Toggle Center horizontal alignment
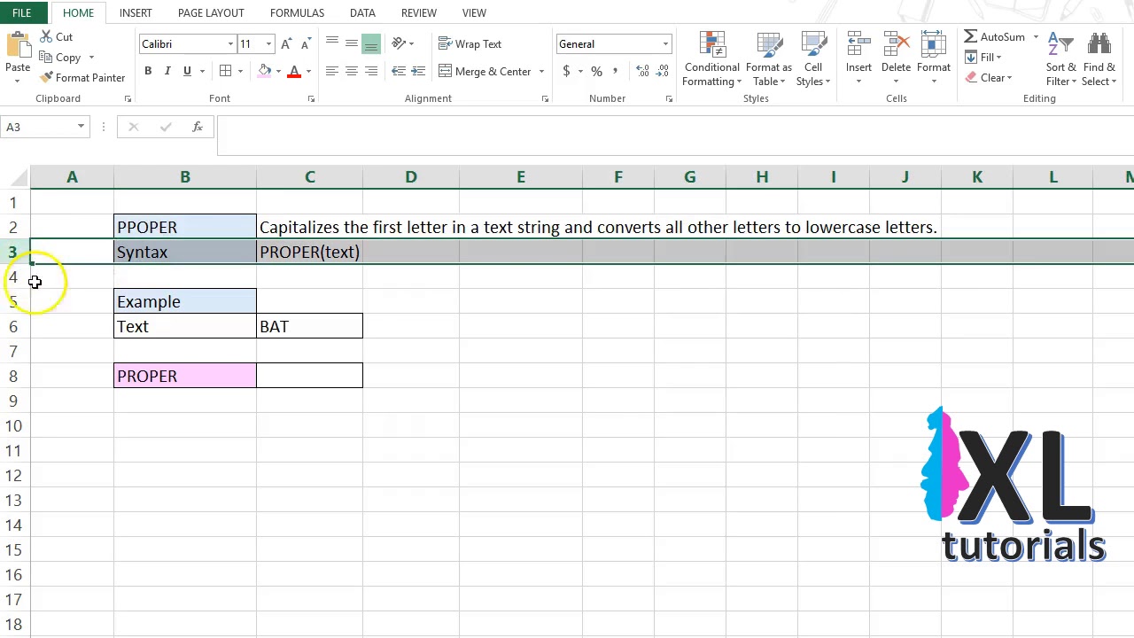This screenshot has height=638, width=1134. [x=352, y=72]
